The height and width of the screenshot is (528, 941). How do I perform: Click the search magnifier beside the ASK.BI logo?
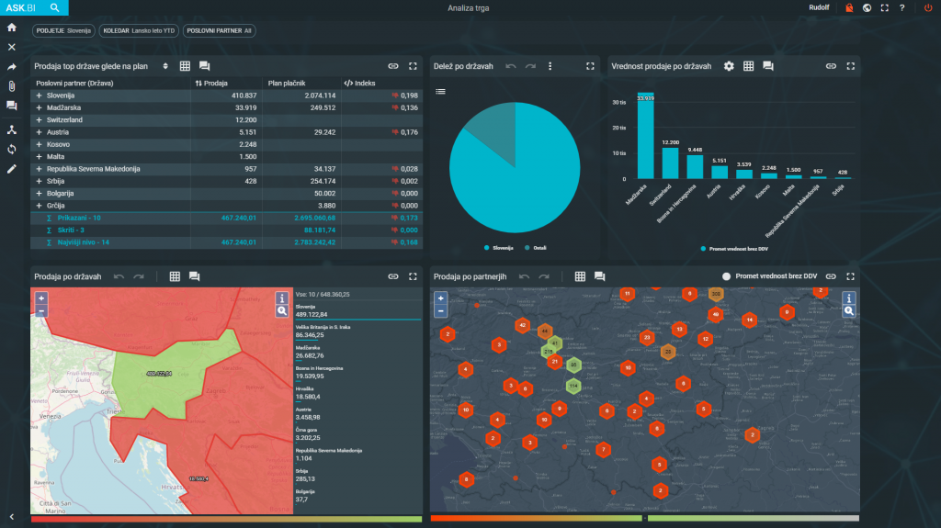pos(55,7)
